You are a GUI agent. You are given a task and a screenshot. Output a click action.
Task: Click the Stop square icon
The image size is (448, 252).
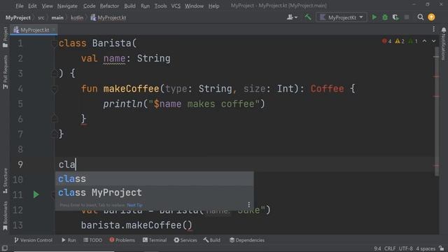tap(407, 17)
